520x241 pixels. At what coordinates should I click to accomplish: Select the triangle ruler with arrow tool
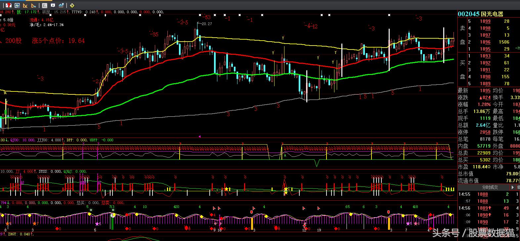pyautogui.click(x=33, y=5)
